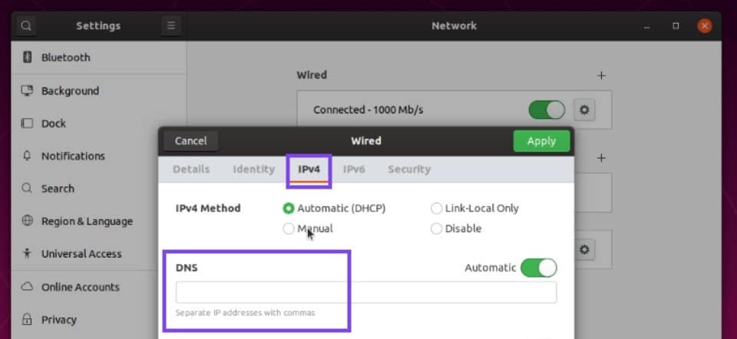The height and width of the screenshot is (339, 737).
Task: Click the Background monitor icon in sidebar
Action: coord(28,91)
